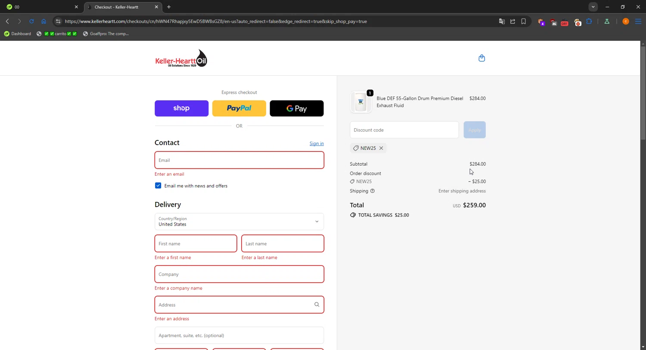Open the monkey extension with badge 4

[541, 22]
